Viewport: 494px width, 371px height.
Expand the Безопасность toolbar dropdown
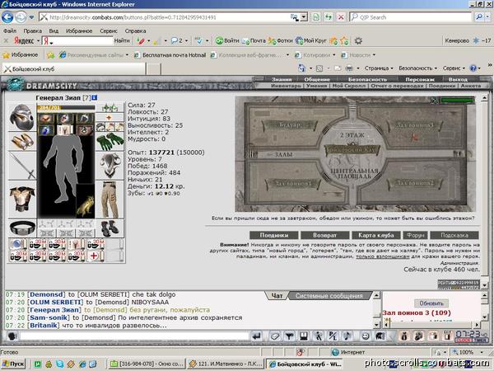(x=417, y=68)
